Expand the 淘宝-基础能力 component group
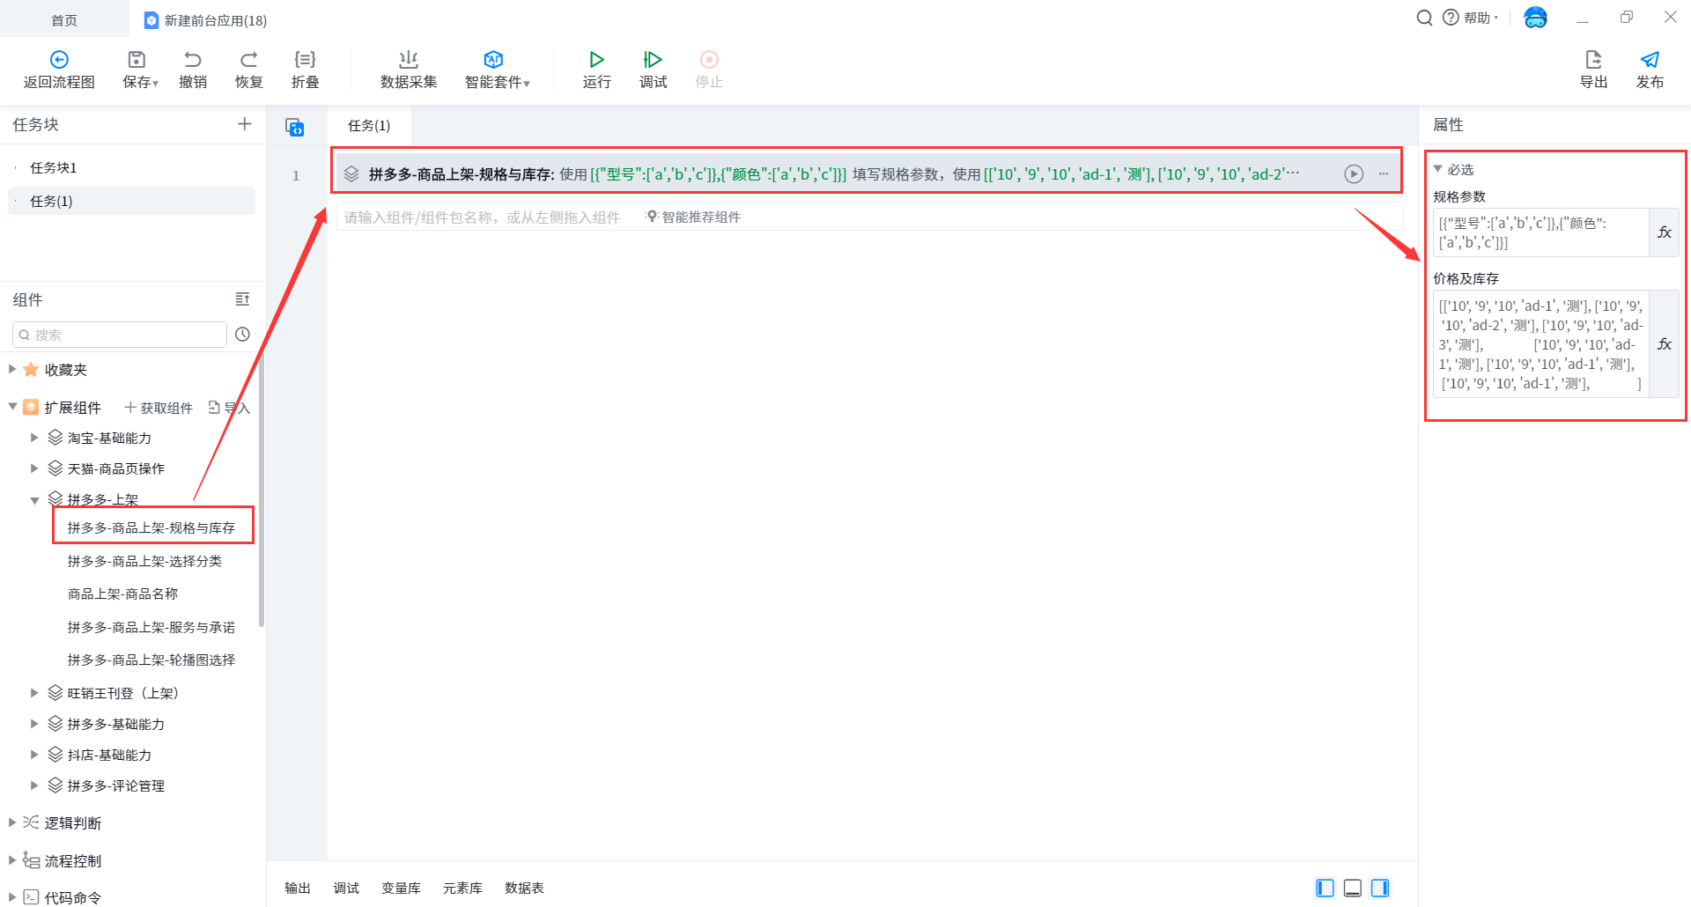Image resolution: width=1691 pixels, height=907 pixels. (34, 438)
